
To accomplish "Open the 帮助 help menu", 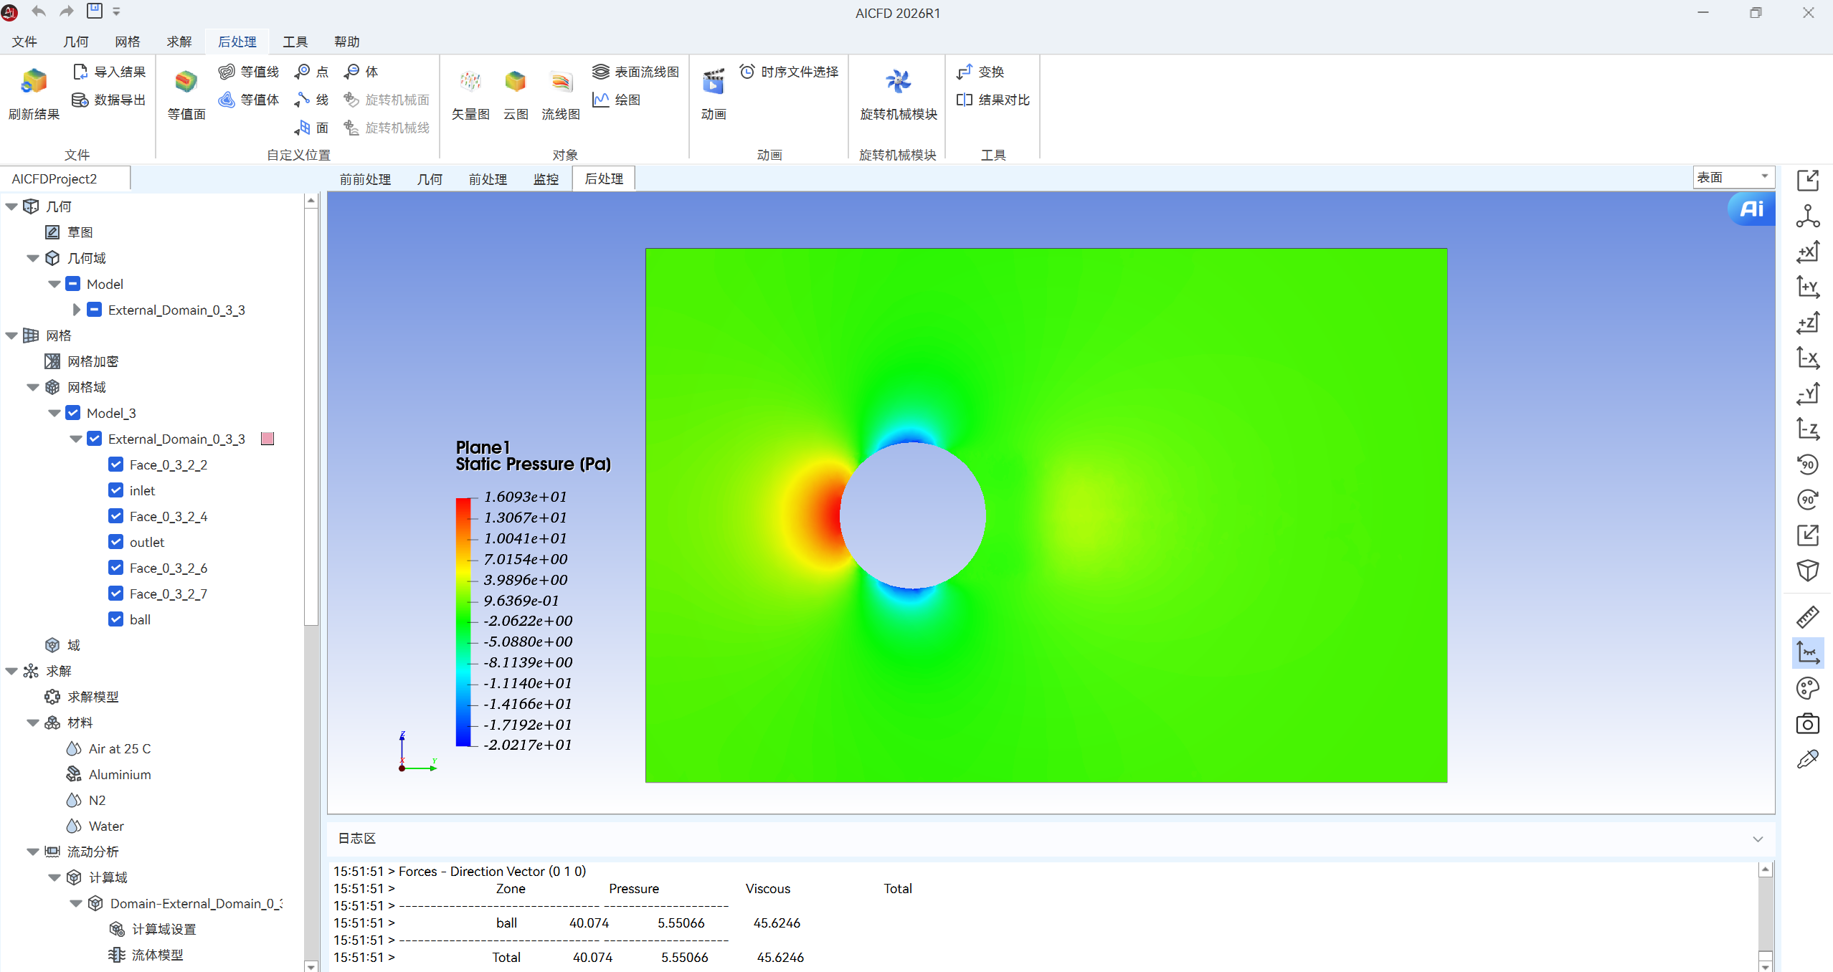I will [x=347, y=42].
